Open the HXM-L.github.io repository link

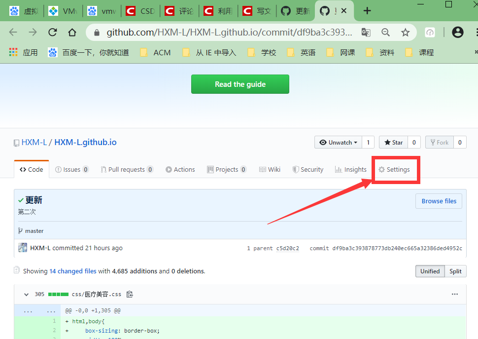tap(85, 142)
